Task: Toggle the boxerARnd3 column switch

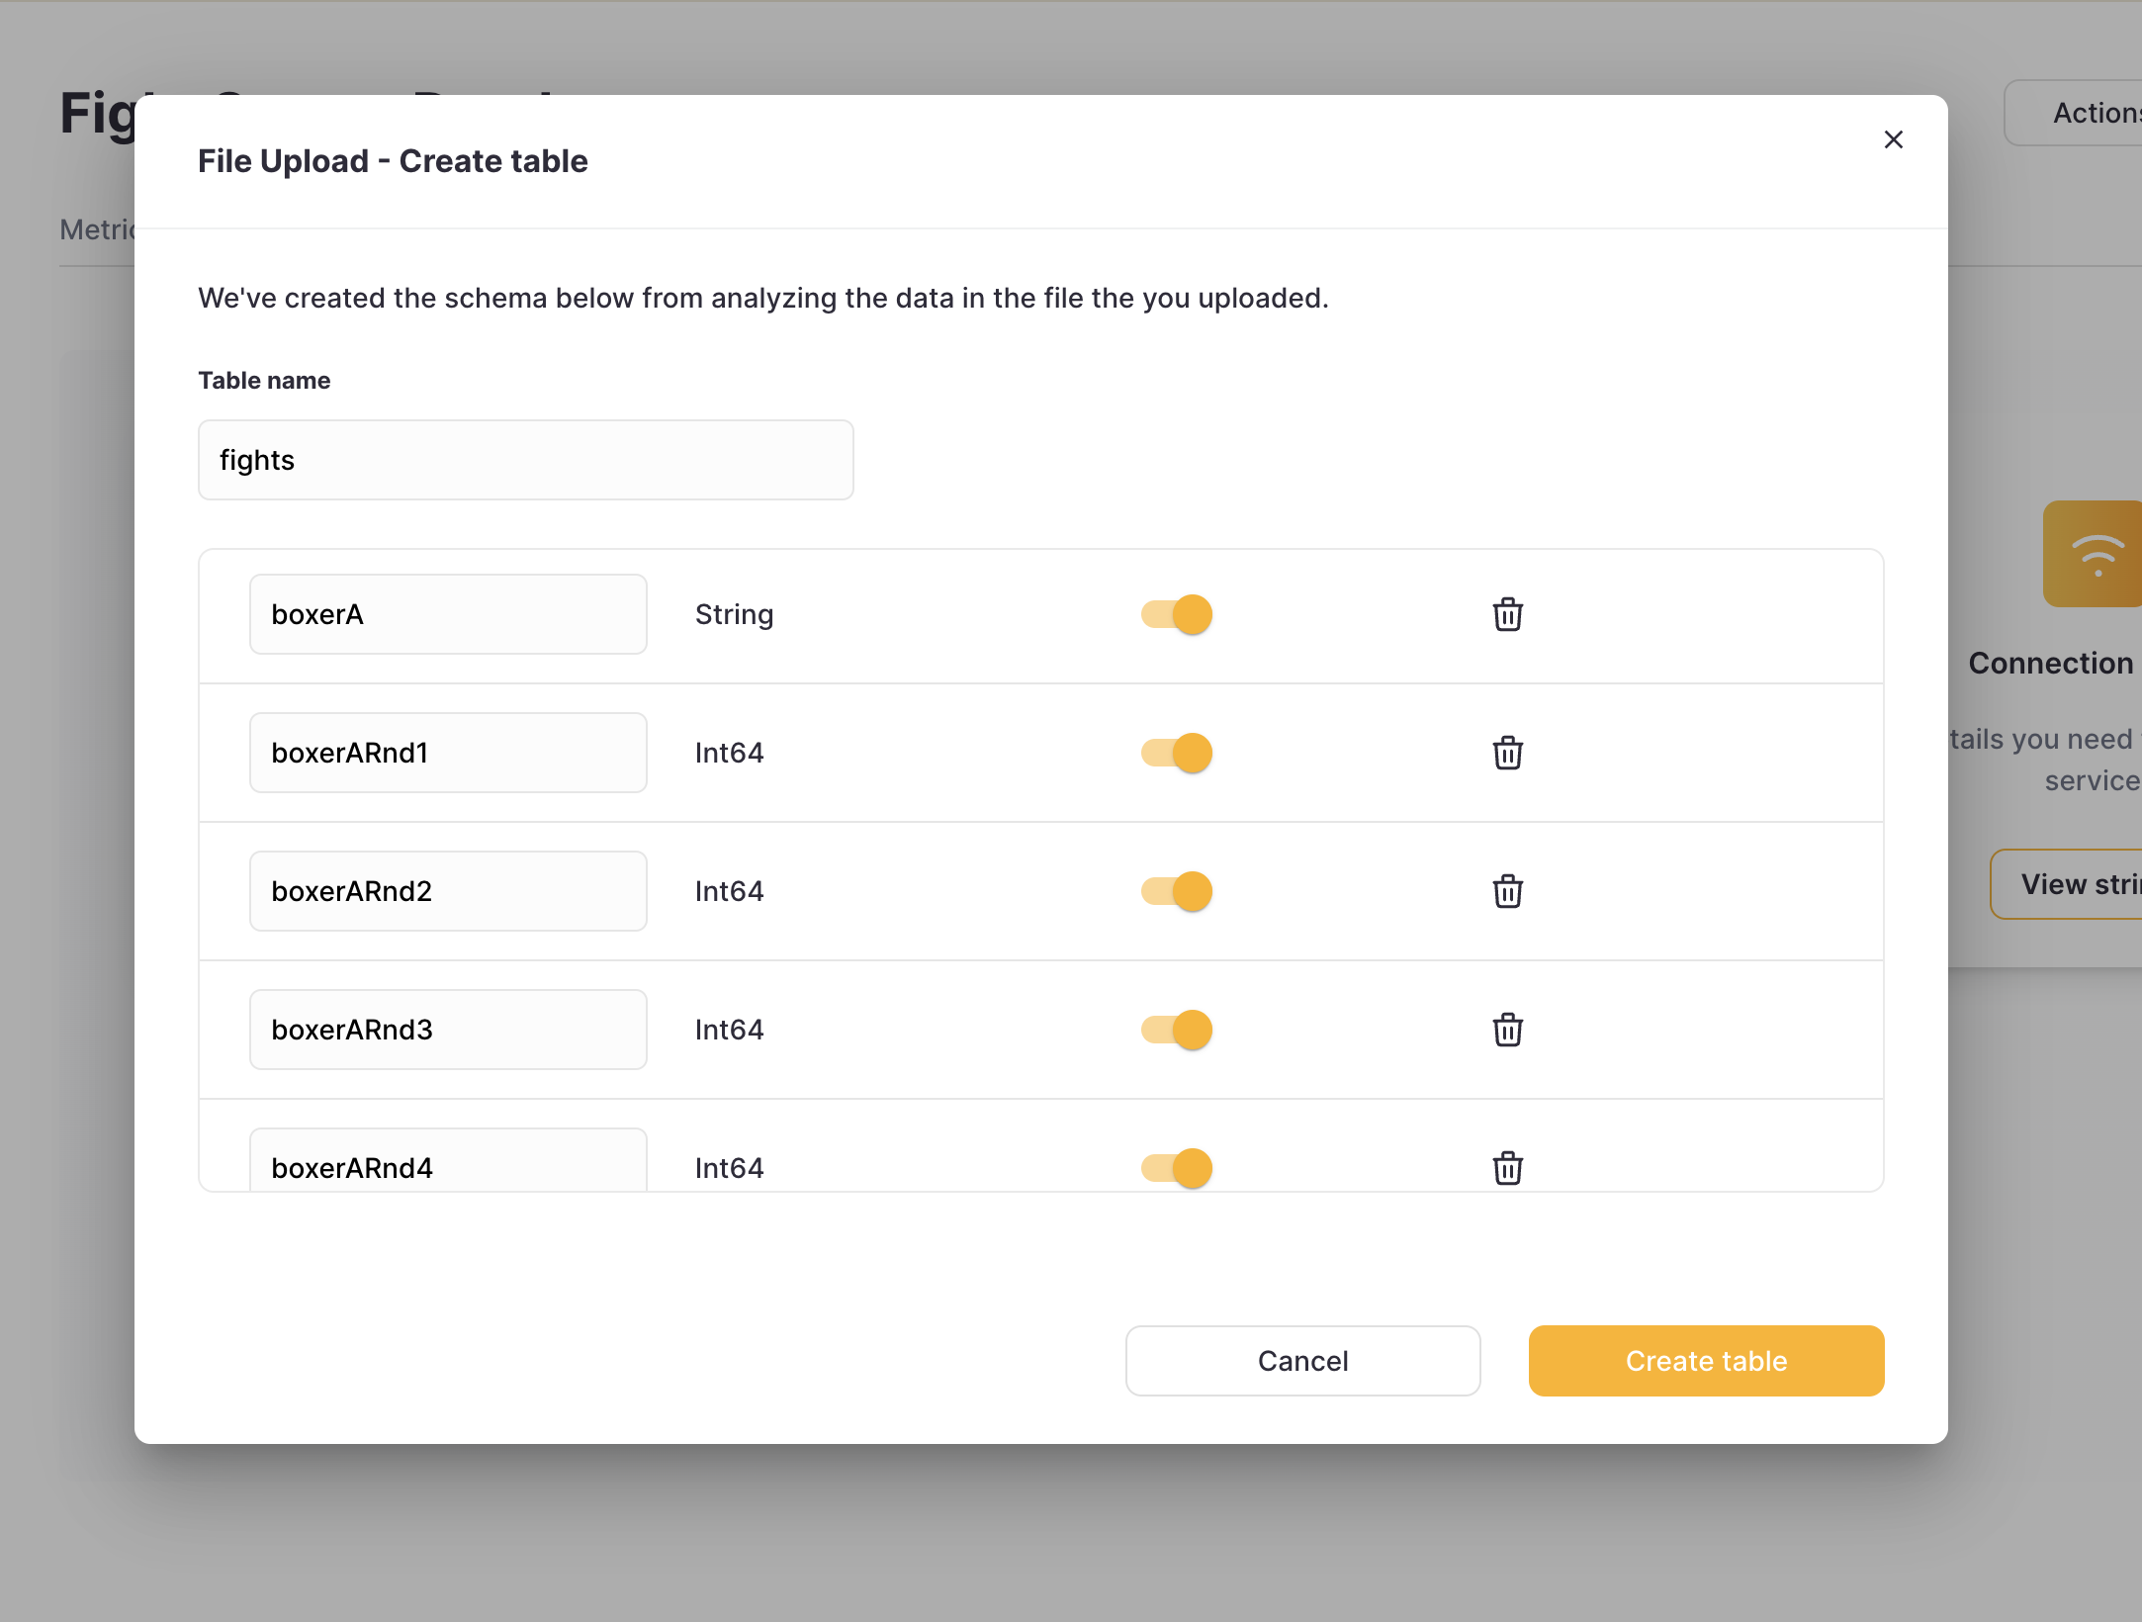Action: click(x=1177, y=1030)
